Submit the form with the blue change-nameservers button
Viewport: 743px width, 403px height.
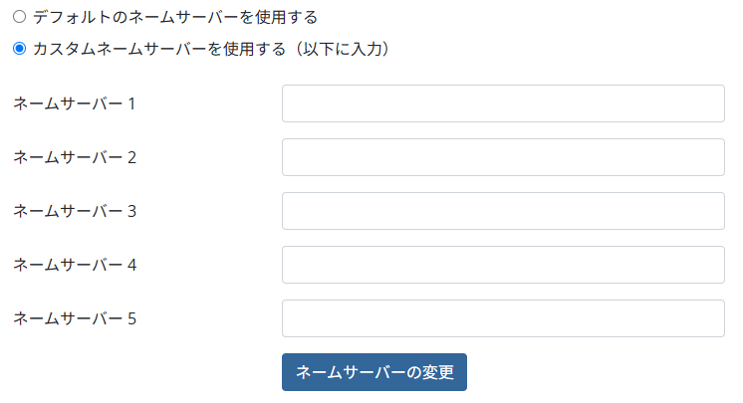click(x=374, y=372)
